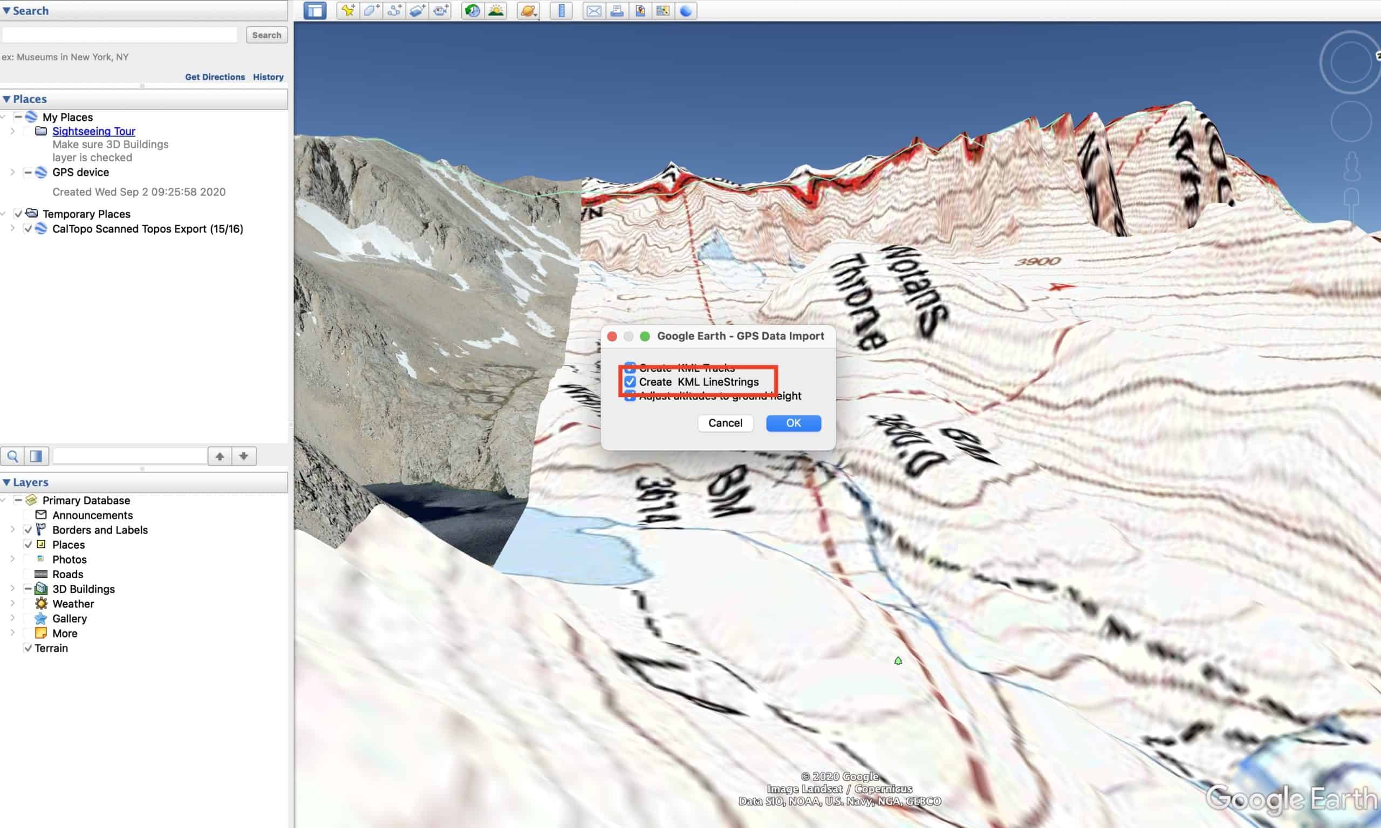Select My Places tree item
Screen dimensions: 1381x828
pyautogui.click(x=67, y=117)
